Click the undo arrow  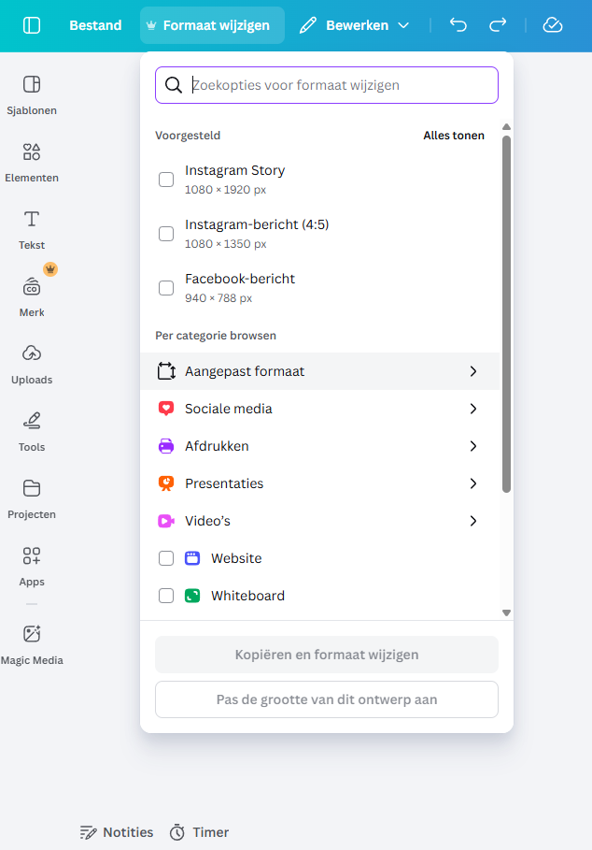pyautogui.click(x=458, y=25)
